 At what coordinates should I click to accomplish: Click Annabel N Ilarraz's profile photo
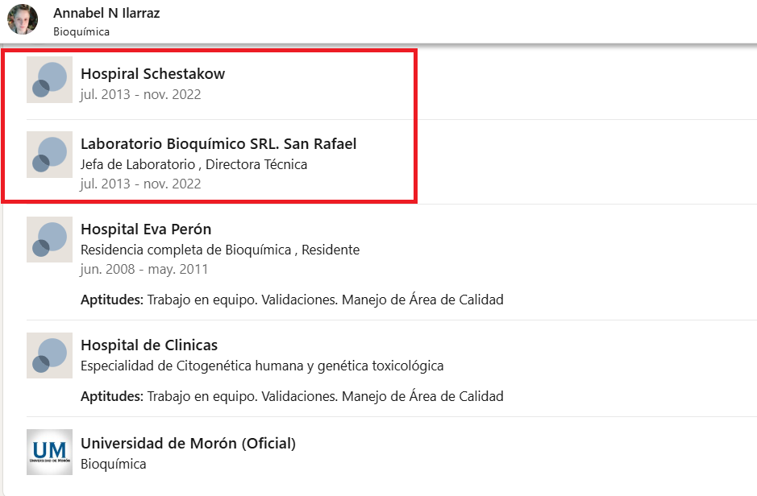point(23,19)
